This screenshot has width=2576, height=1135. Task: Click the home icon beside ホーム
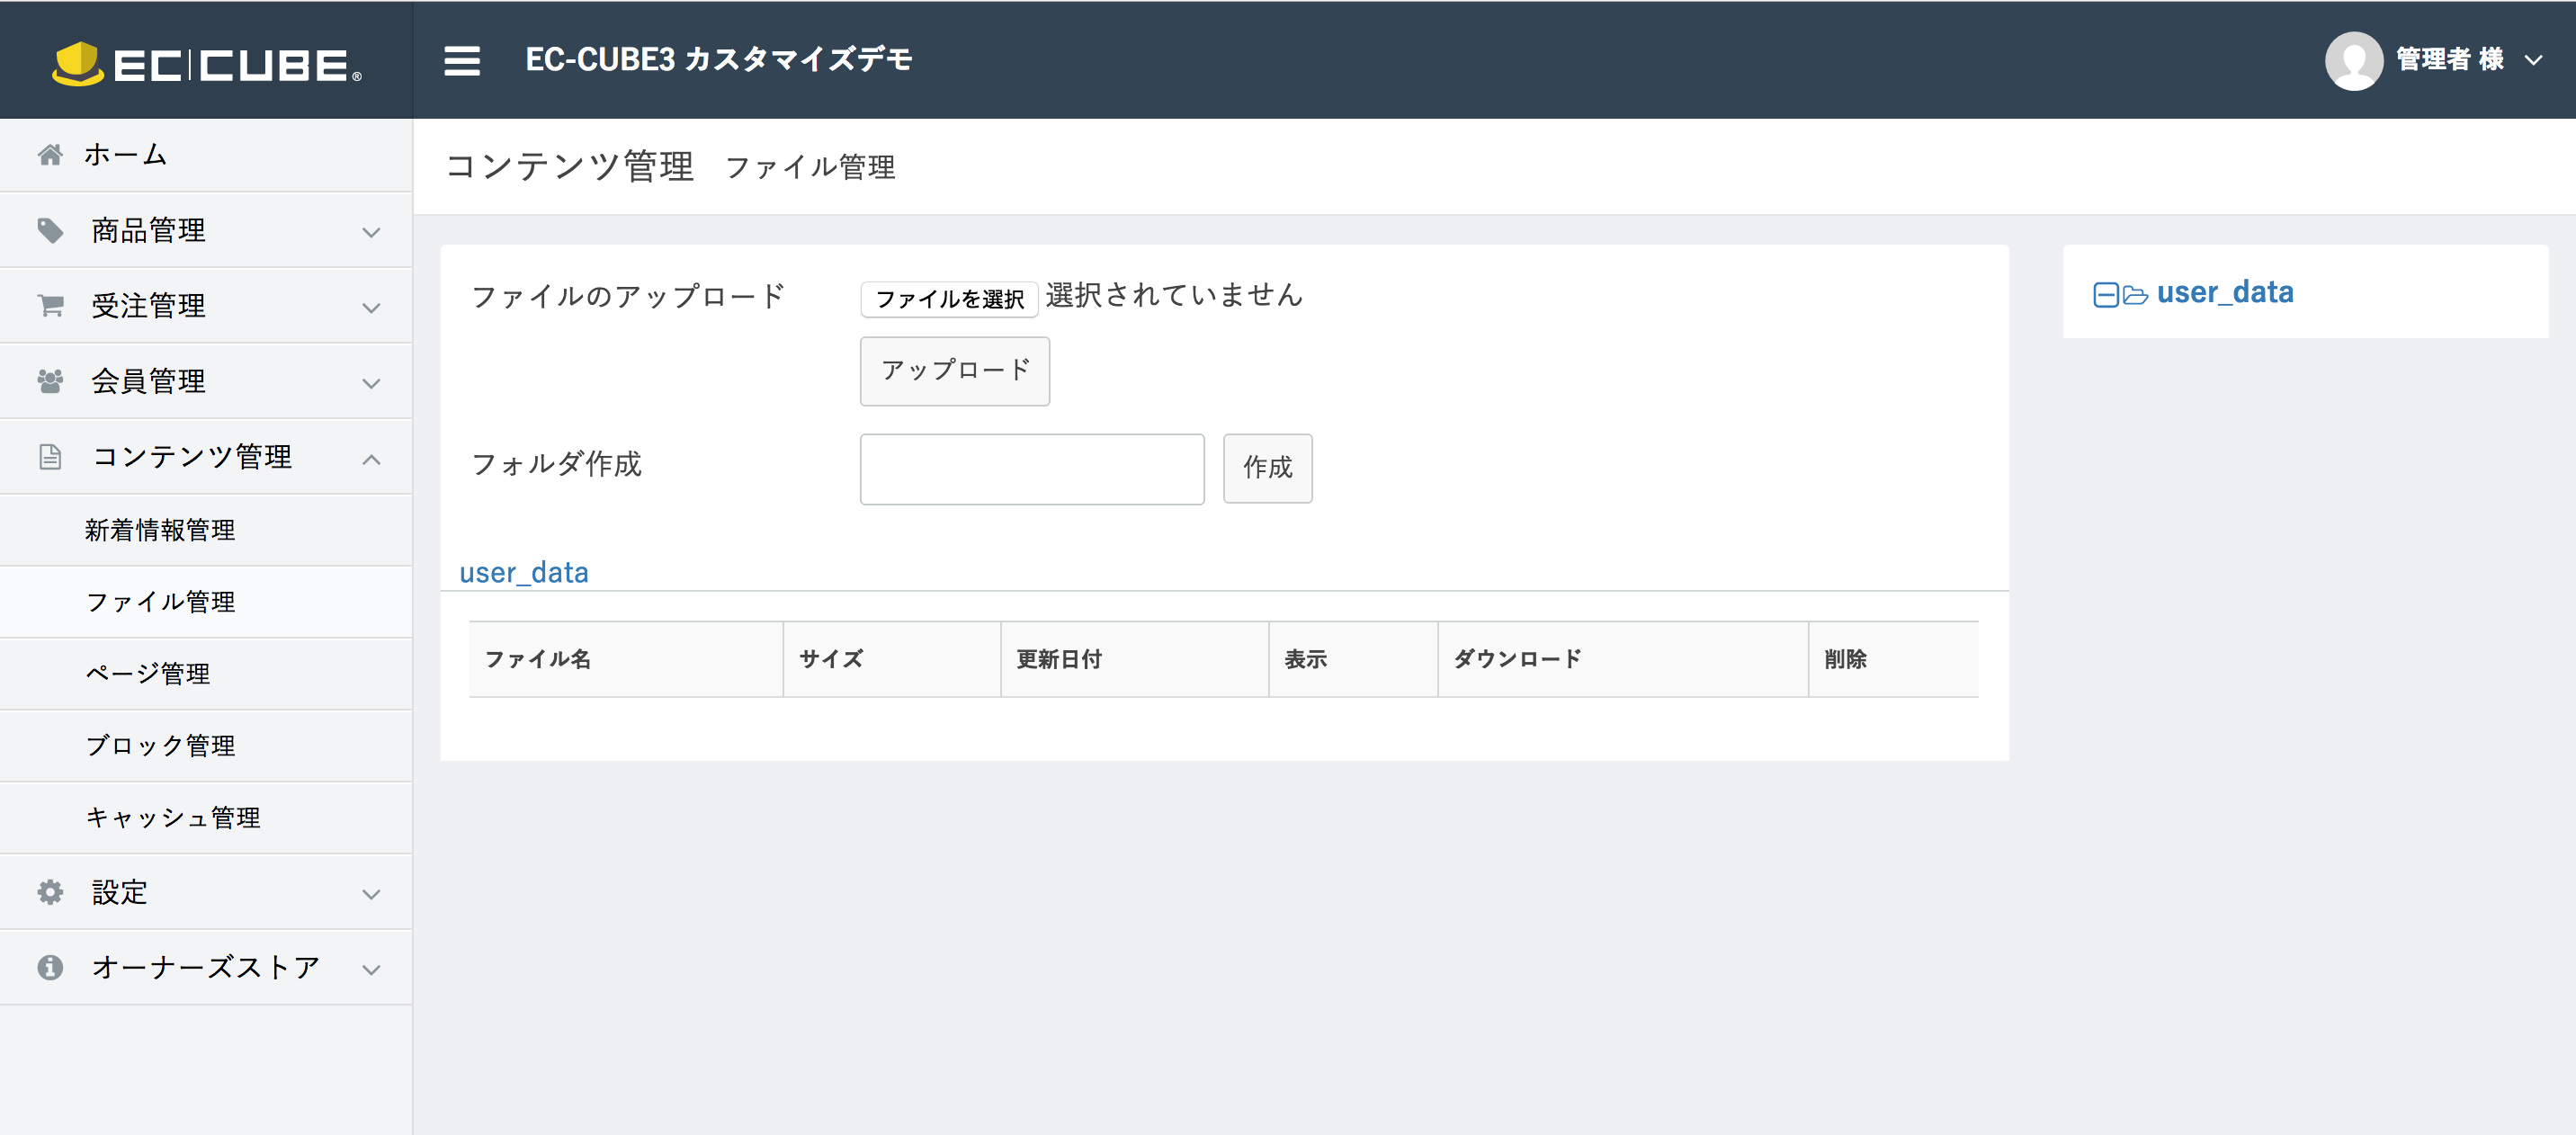click(50, 154)
